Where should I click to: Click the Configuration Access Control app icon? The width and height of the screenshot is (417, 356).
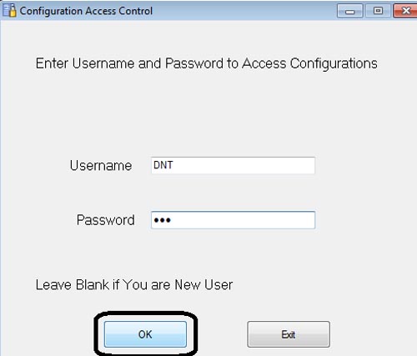(x=9, y=10)
